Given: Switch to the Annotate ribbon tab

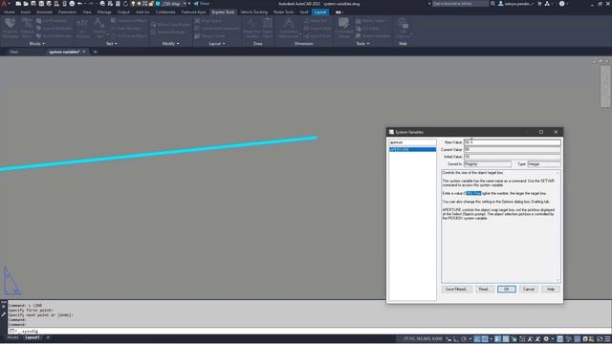Looking at the screenshot, I should [44, 12].
